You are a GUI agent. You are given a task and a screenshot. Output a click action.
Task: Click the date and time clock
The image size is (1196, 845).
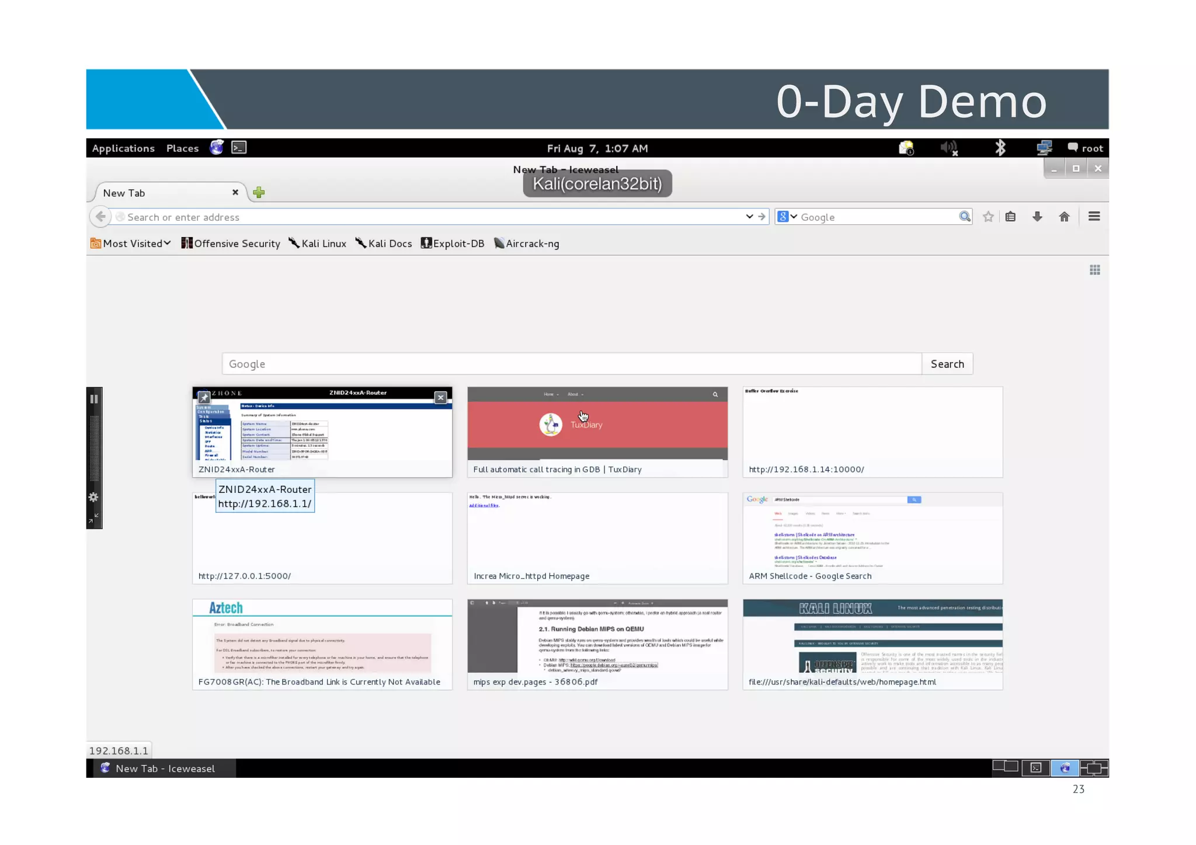click(597, 148)
